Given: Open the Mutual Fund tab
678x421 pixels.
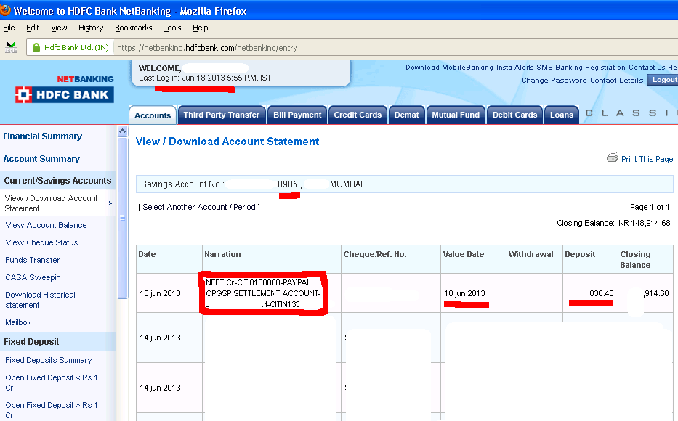Looking at the screenshot, I should [x=456, y=115].
